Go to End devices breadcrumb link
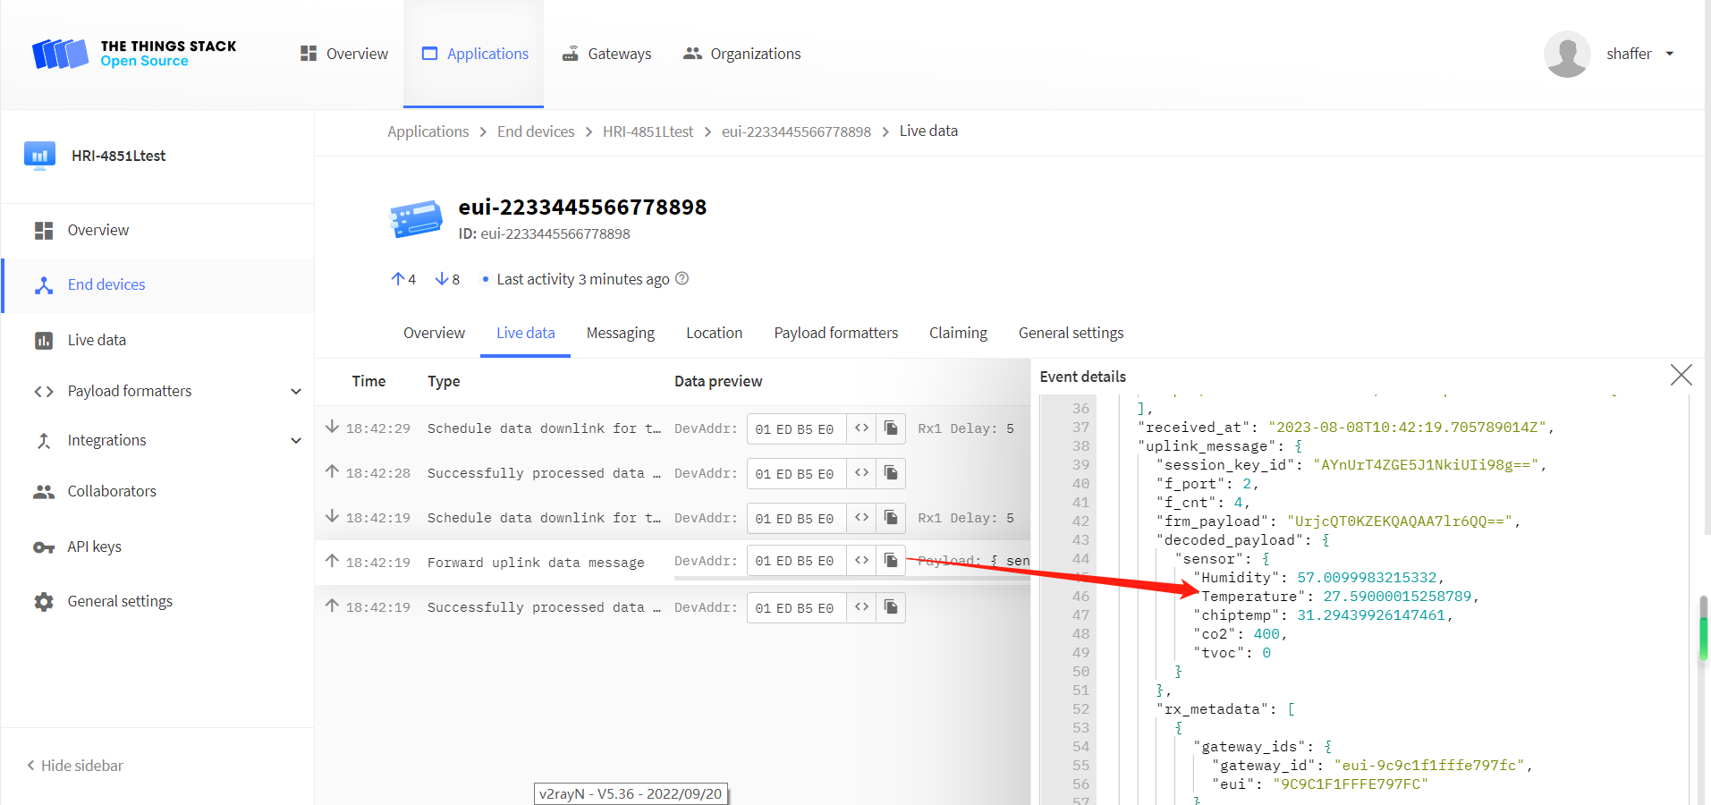The height and width of the screenshot is (805, 1711). click(x=536, y=131)
